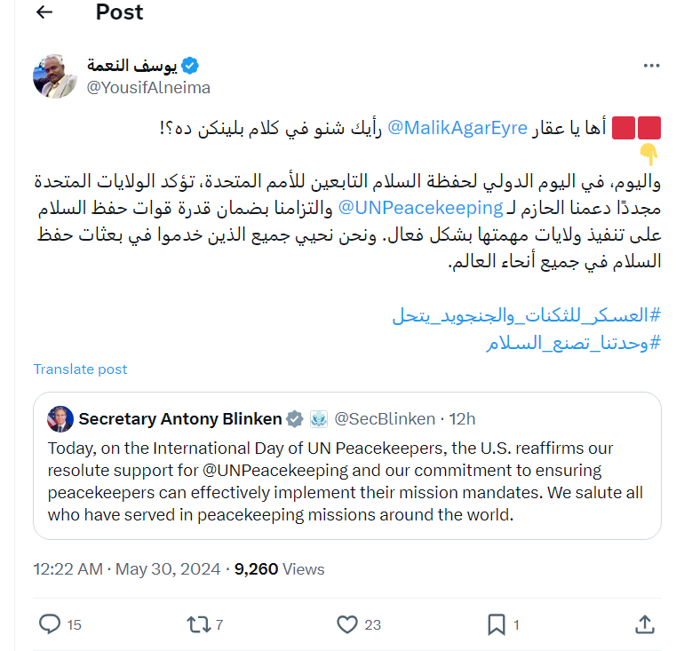Click the gray verified badge on Blinken
This screenshot has height=651, width=676.
(295, 418)
